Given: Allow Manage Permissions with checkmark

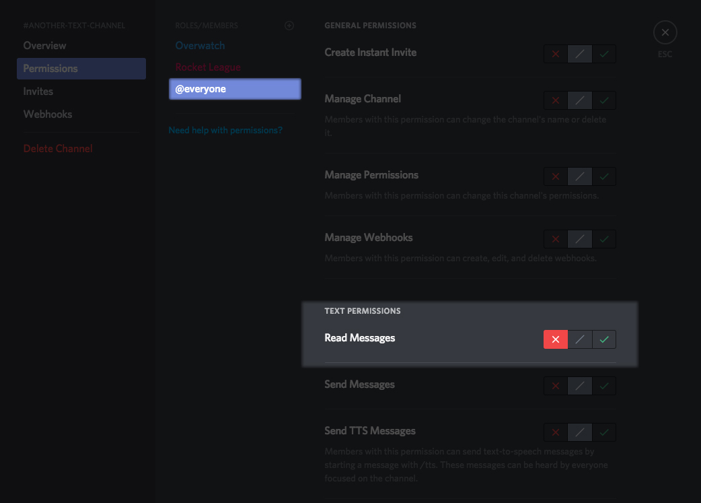Looking at the screenshot, I should (604, 177).
